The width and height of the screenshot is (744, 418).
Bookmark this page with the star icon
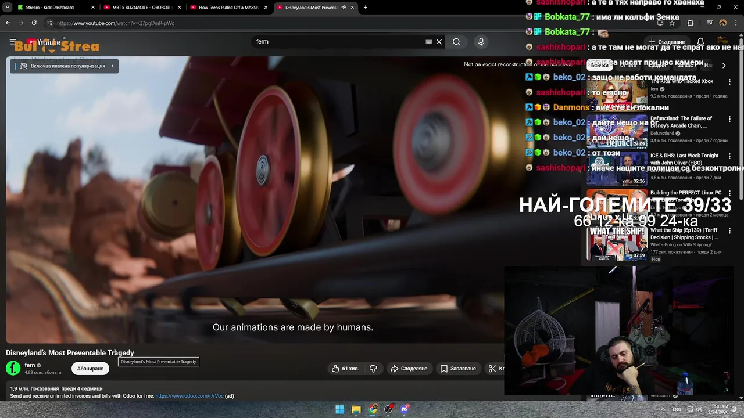point(672,23)
